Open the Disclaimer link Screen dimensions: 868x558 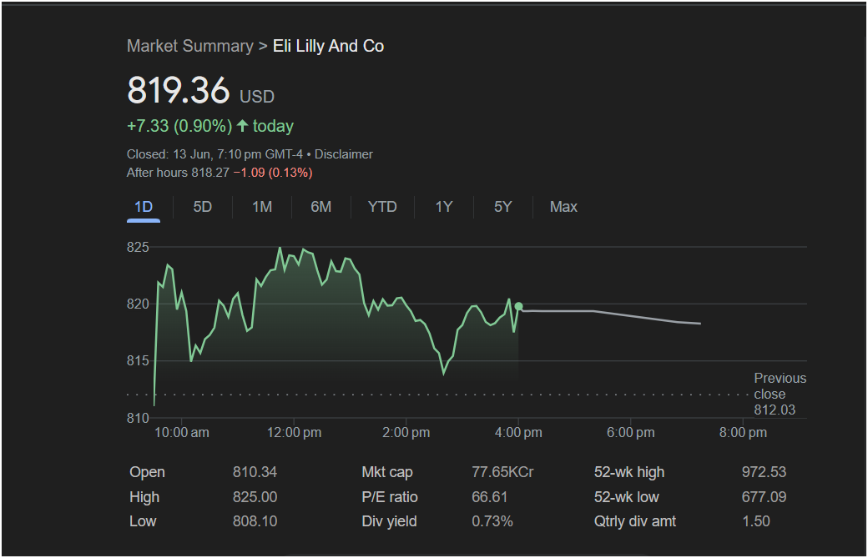344,154
